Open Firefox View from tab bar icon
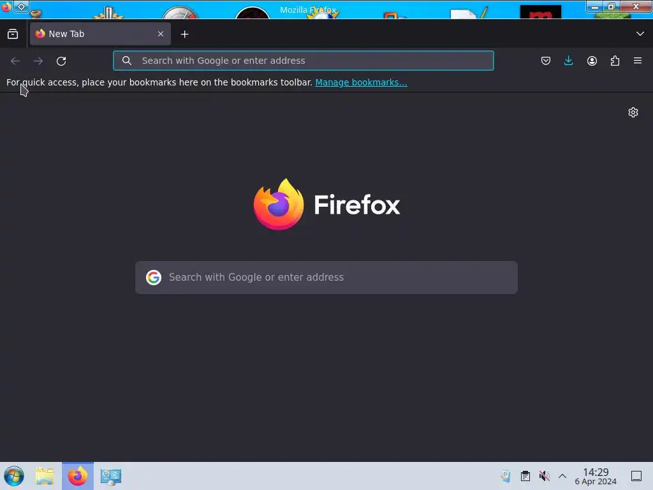The width and height of the screenshot is (653, 490). 13,34
